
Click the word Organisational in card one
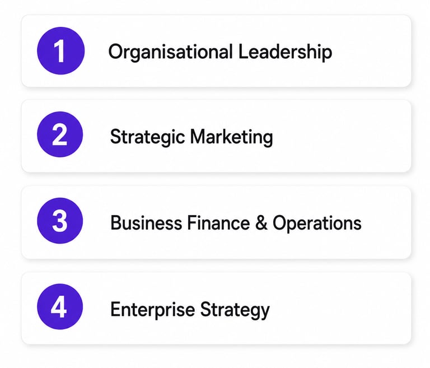[171, 52]
